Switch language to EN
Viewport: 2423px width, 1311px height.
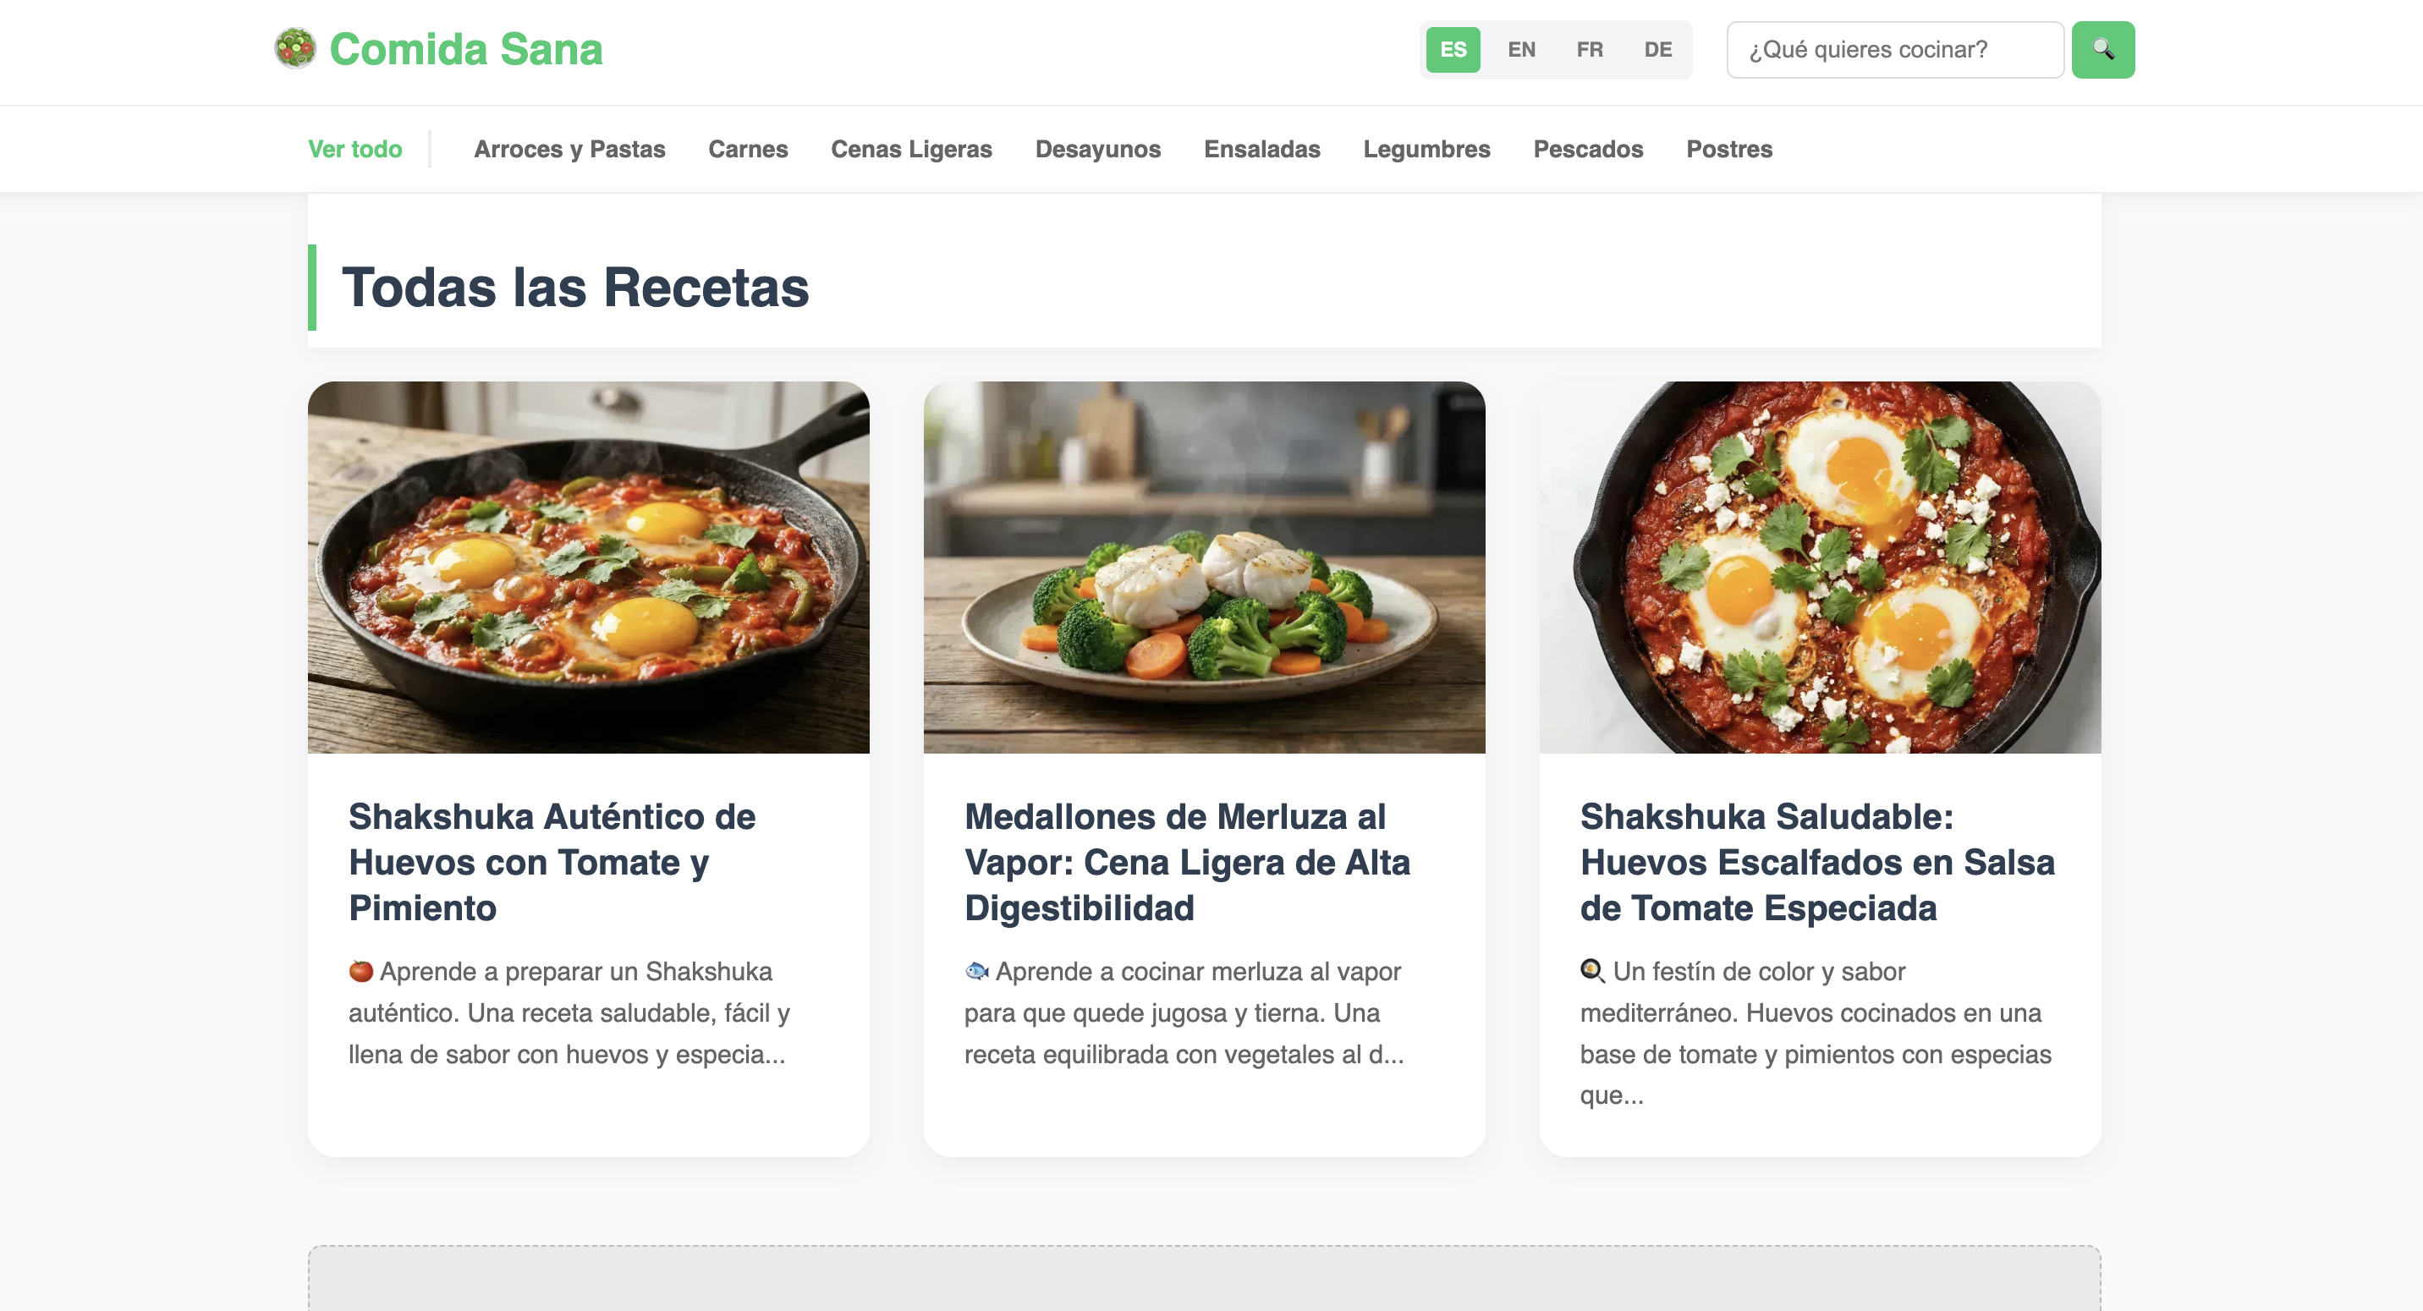(x=1521, y=50)
